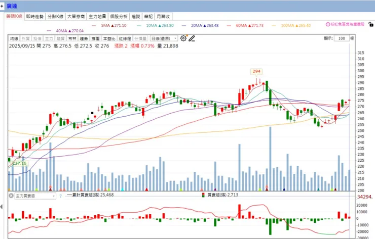Click the 40MA legend entry
This screenshot has width=375, height=239.
(x=65, y=31)
